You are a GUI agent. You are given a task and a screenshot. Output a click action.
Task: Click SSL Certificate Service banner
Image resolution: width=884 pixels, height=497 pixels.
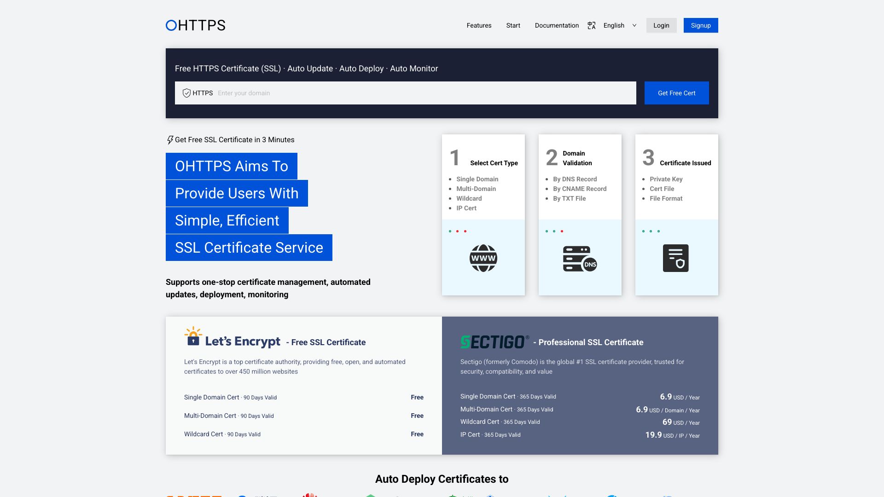249,248
